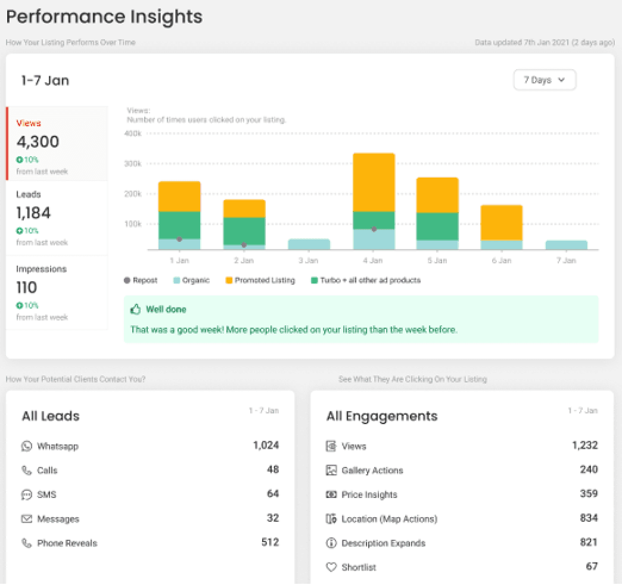Toggle Promoted Listing legend entry
Screen dimensions: 622x585
[x=259, y=280]
